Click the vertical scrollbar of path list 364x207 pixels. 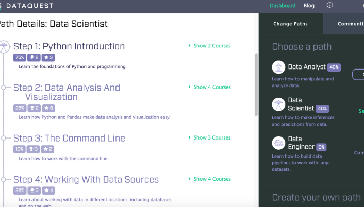pyautogui.click(x=256, y=82)
